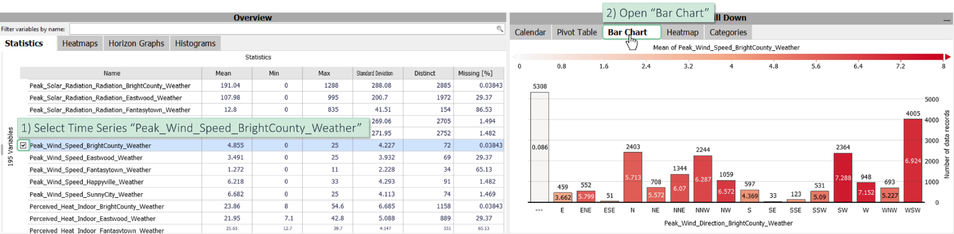Screen dimensions: 954x234
Task: Click the color scale legend gradient
Action: coord(731,57)
